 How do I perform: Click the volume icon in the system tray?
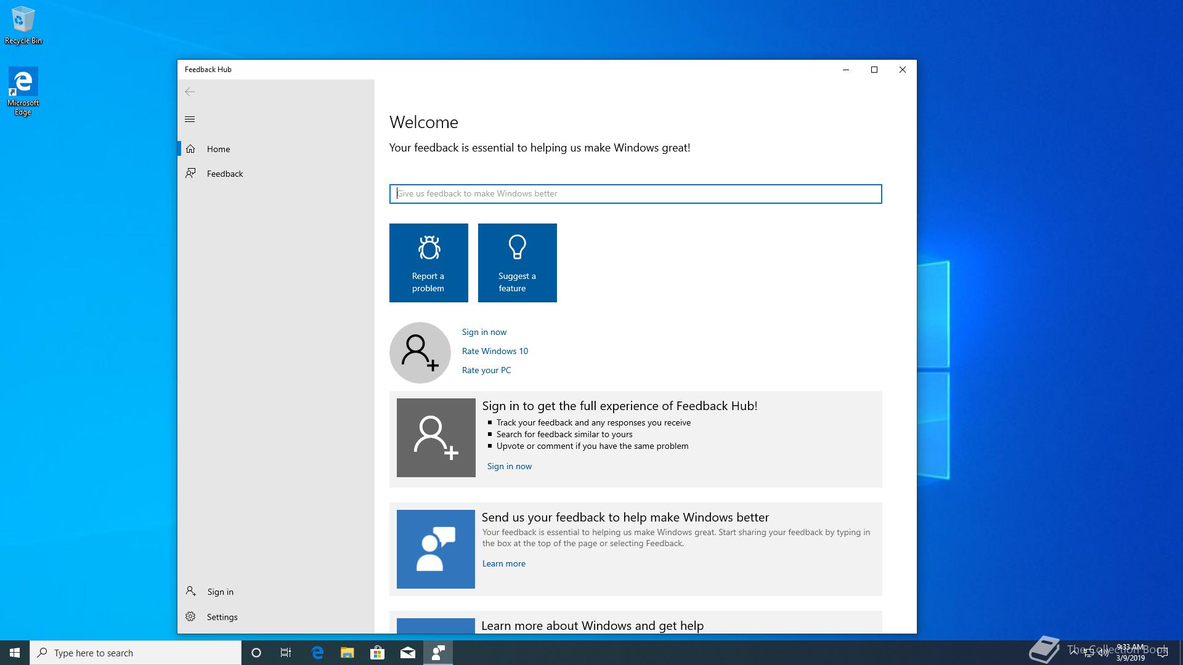(x=1103, y=653)
